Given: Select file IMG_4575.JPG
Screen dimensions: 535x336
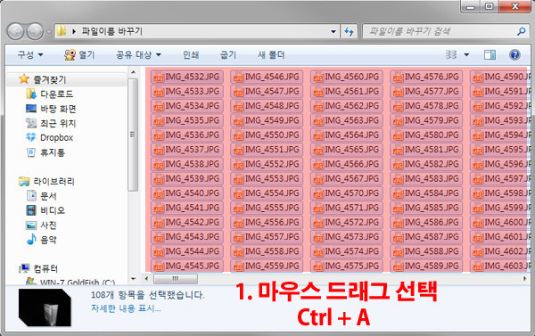Looking at the screenshot, I should [347, 266].
